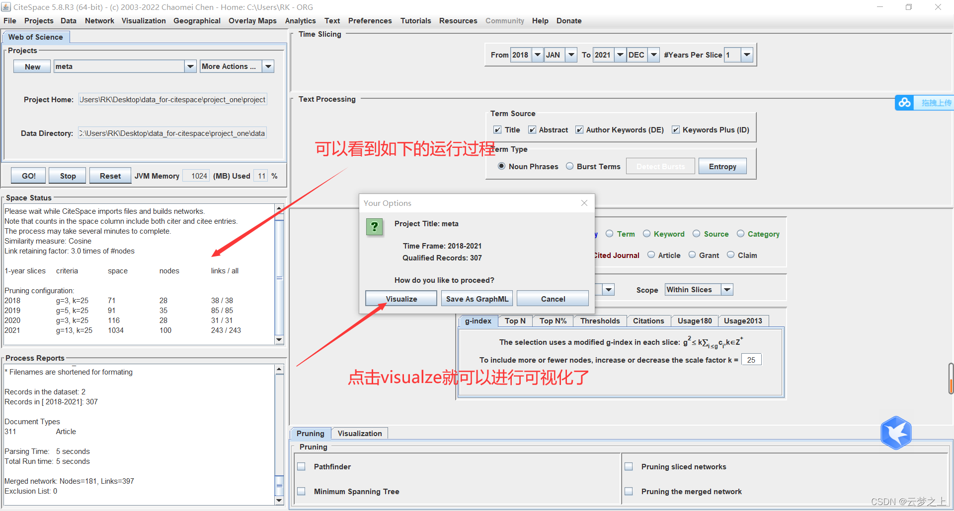This screenshot has height=511, width=954.
Task: Switch to the Visualization tab
Action: tap(360, 434)
